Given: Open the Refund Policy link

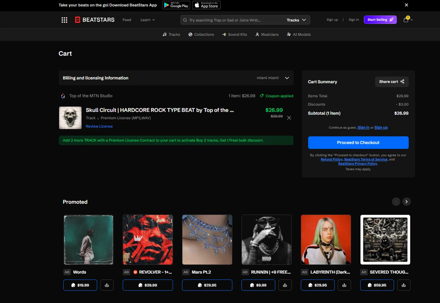Looking at the screenshot, I should click(x=331, y=159).
